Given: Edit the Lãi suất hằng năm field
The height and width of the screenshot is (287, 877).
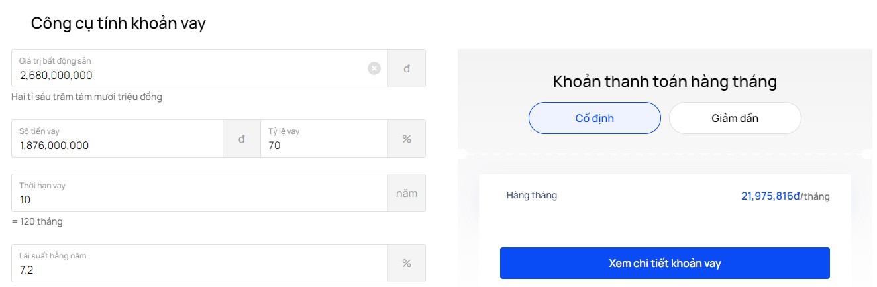Looking at the screenshot, I should (199, 263).
